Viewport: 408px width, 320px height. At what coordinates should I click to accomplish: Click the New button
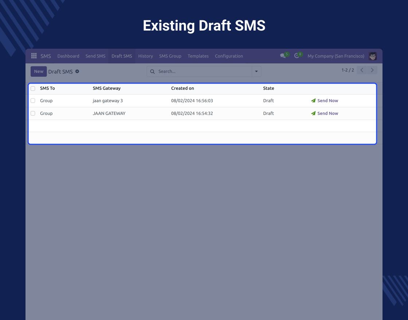coord(39,72)
